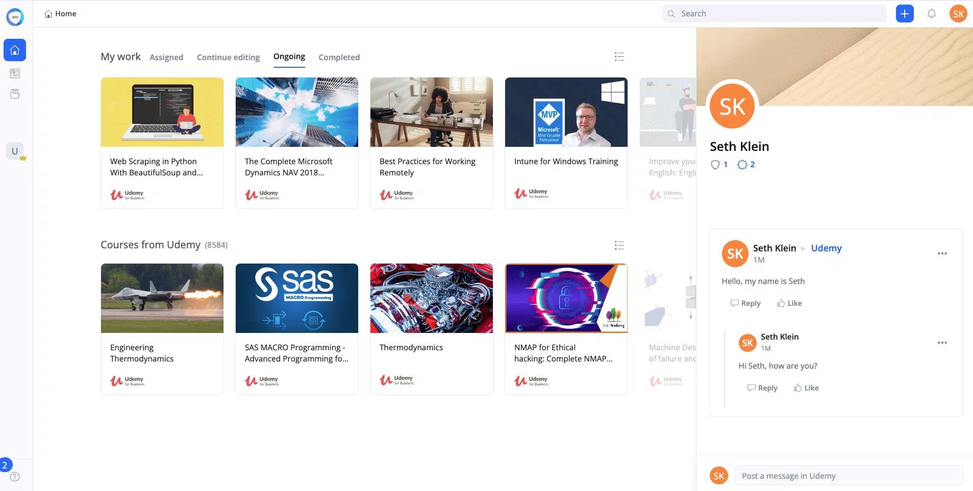Click the Seth Klein profile name heading

pyautogui.click(x=739, y=147)
